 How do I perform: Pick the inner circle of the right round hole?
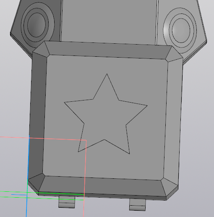coord(181,31)
